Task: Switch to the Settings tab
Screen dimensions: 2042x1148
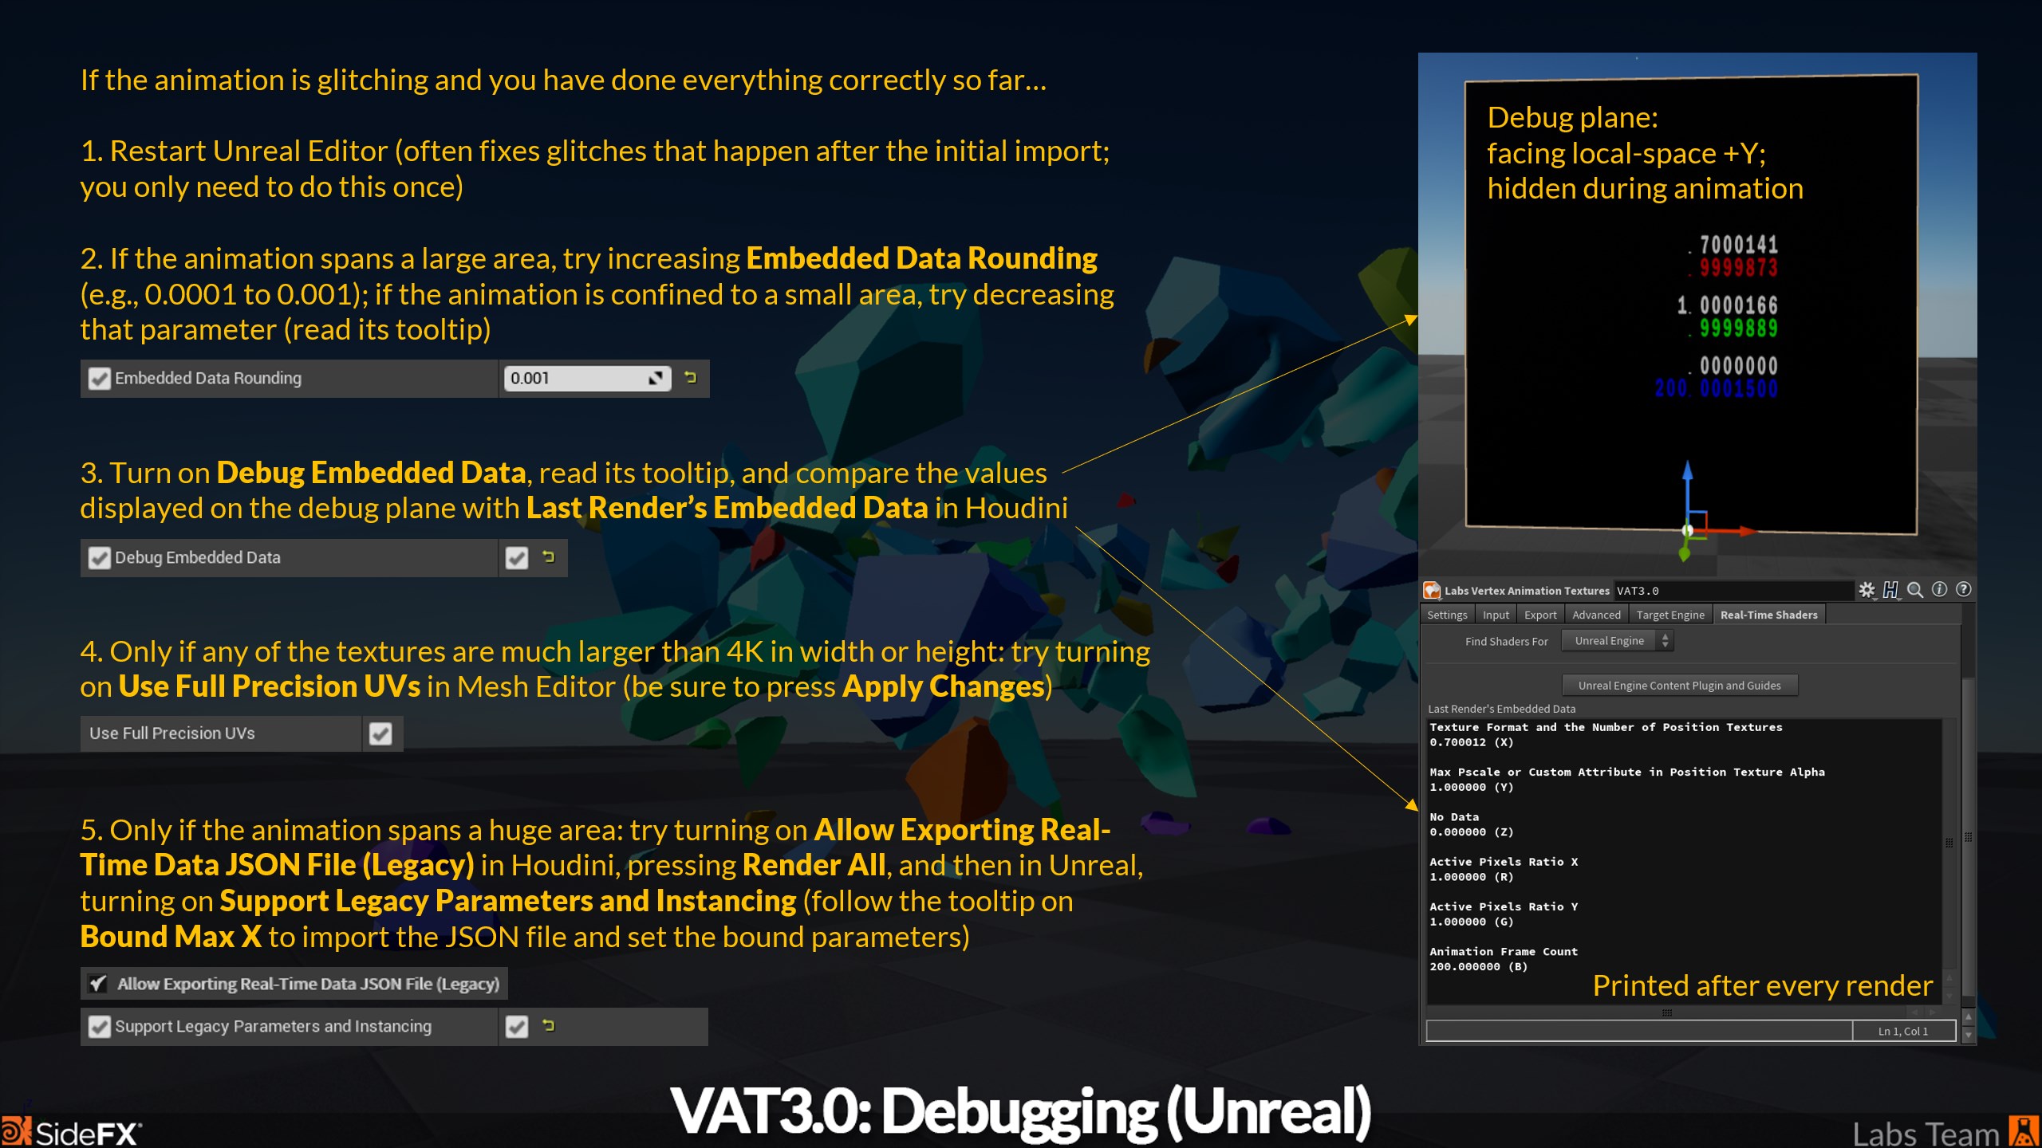Action: (x=1447, y=615)
